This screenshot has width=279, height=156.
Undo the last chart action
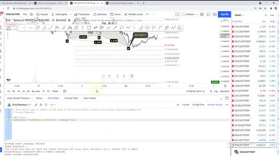(147, 14)
